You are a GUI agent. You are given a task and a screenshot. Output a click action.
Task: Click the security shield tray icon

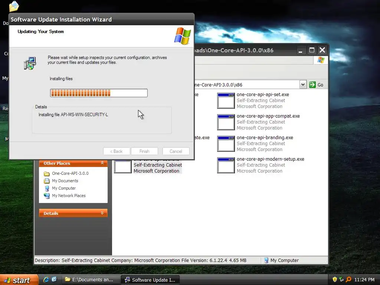click(335, 279)
